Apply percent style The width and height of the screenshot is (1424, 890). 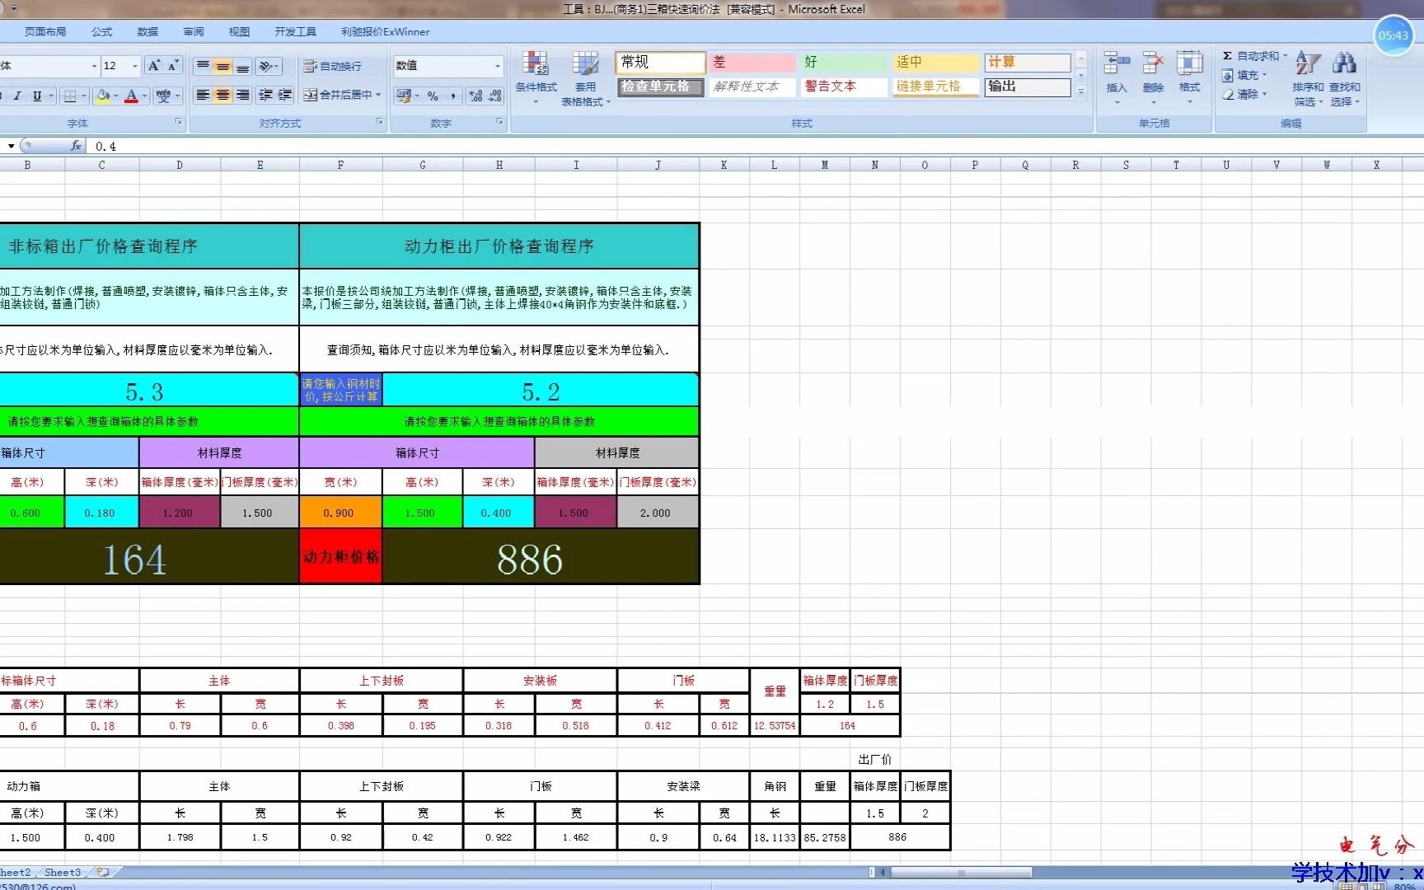(433, 96)
